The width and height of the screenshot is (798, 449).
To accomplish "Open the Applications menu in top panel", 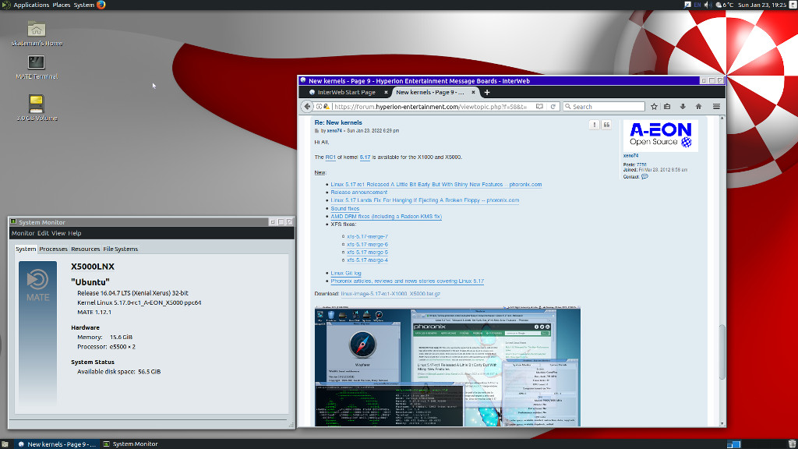I will pyautogui.click(x=31, y=5).
